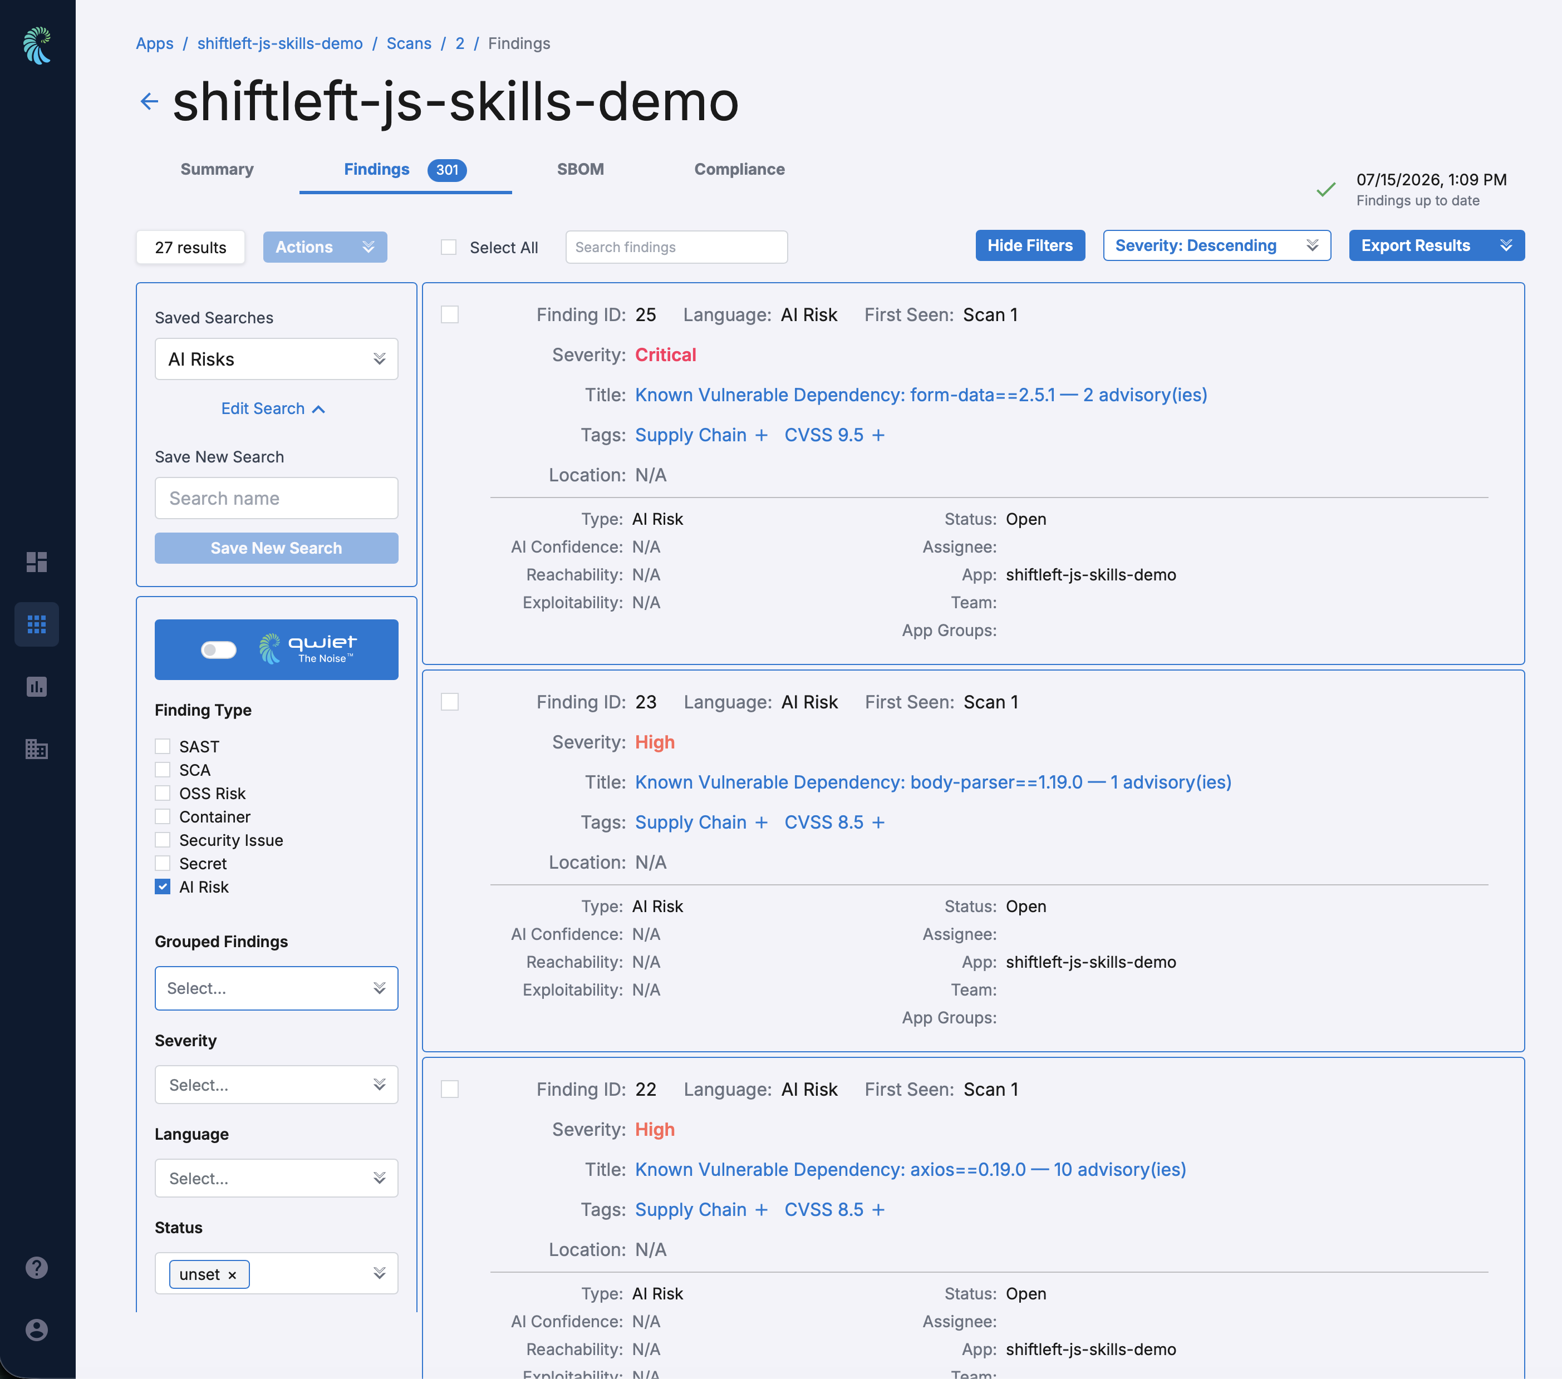Viewport: 1562px width, 1379px height.
Task: Toggle the Qwiet The Noise switch
Action: click(219, 649)
